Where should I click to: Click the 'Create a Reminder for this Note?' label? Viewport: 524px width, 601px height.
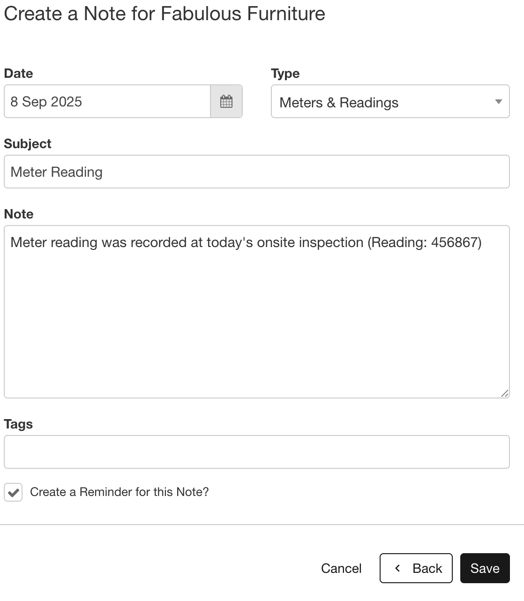(119, 492)
